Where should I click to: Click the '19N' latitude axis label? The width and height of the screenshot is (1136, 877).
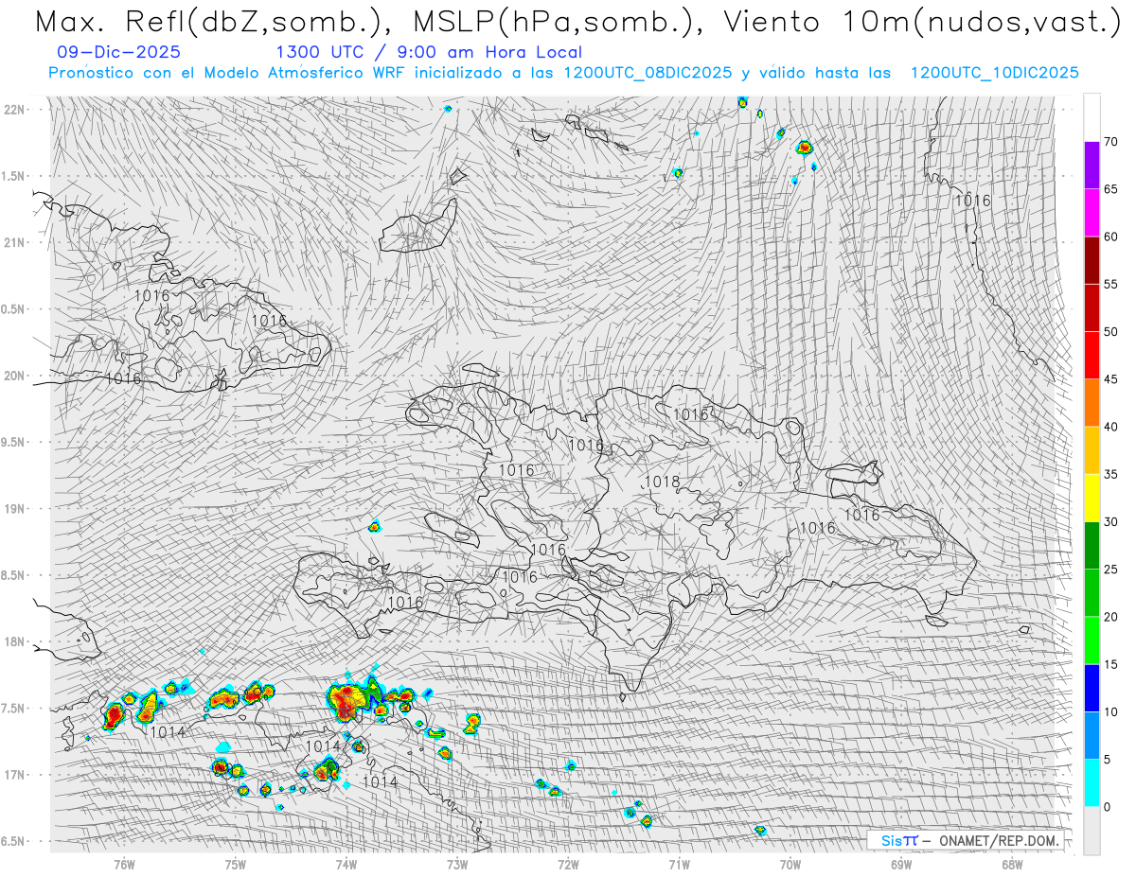[x=16, y=508]
